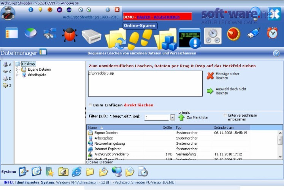Open the terminal window with exclamation icon
The width and height of the screenshot is (284, 190).
pos(189,38)
